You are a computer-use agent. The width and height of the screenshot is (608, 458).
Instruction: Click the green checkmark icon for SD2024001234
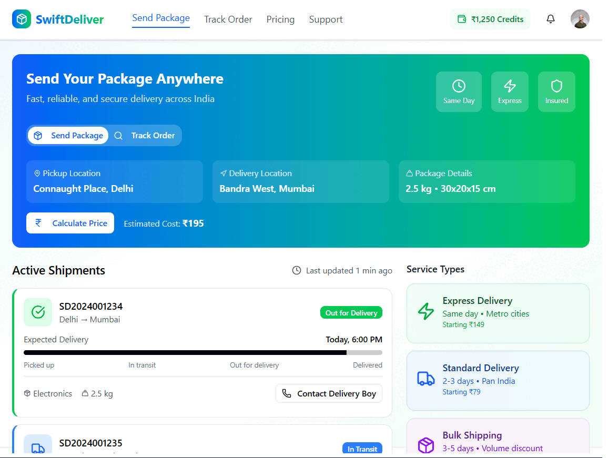(x=38, y=312)
